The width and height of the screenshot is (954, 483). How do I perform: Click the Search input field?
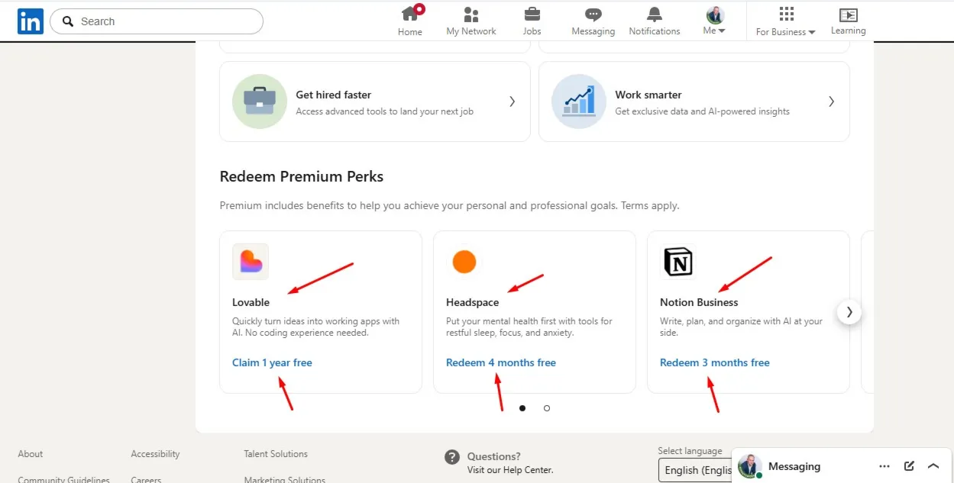(x=157, y=21)
